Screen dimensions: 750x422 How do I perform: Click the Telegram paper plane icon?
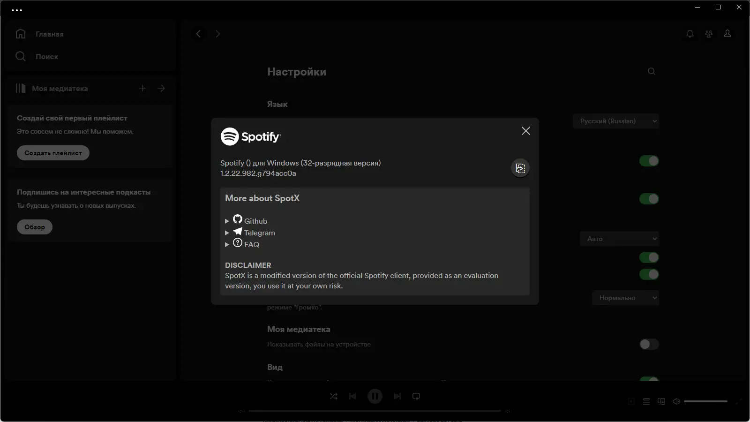point(238,231)
